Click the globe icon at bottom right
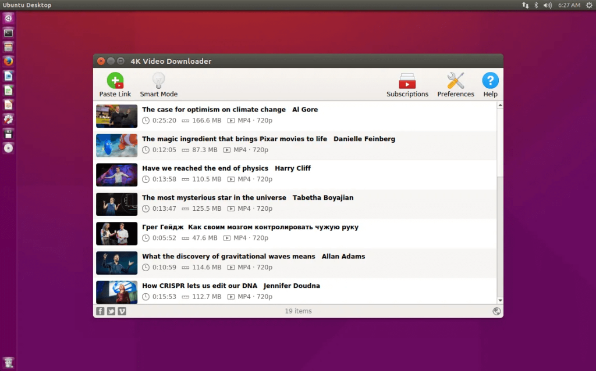The width and height of the screenshot is (596, 371). click(x=496, y=311)
